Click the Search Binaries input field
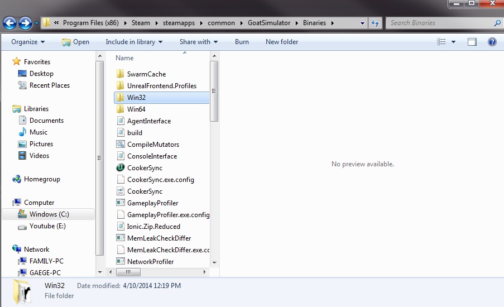504x307 pixels. coord(440,23)
